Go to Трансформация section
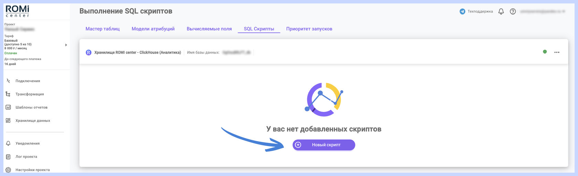 tap(30, 94)
